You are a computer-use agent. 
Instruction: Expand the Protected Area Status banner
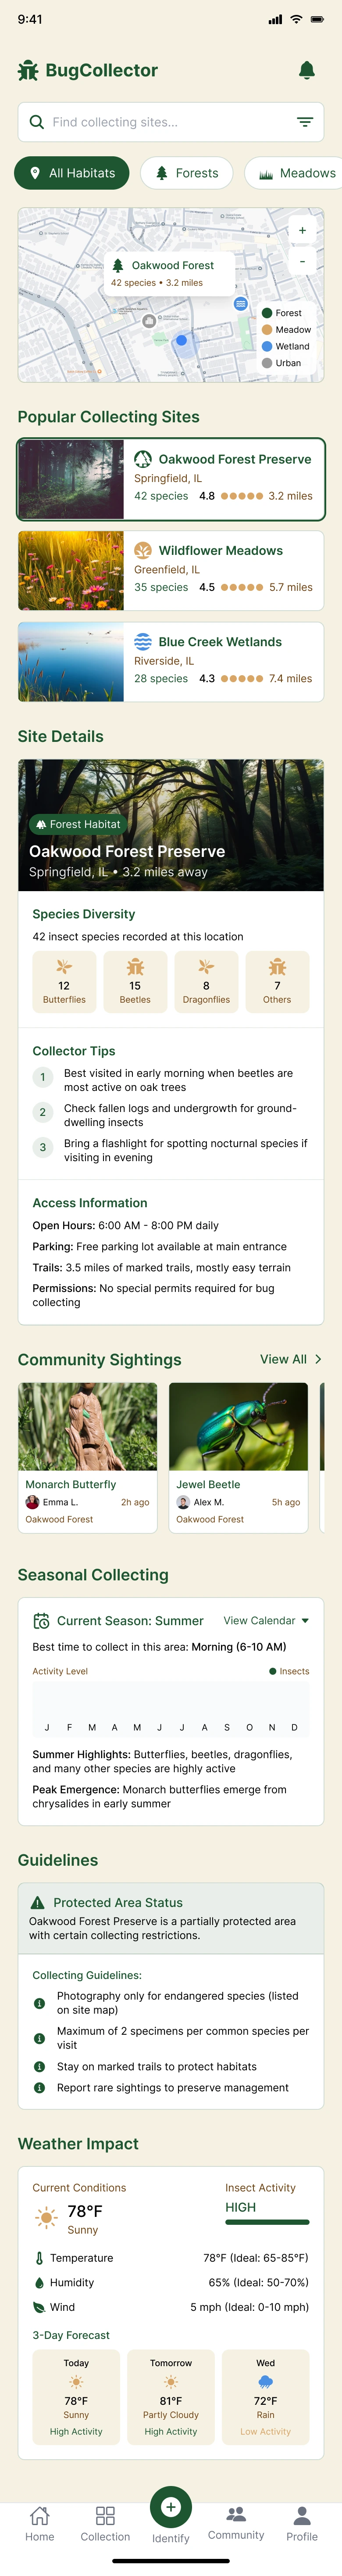pyautogui.click(x=171, y=1918)
